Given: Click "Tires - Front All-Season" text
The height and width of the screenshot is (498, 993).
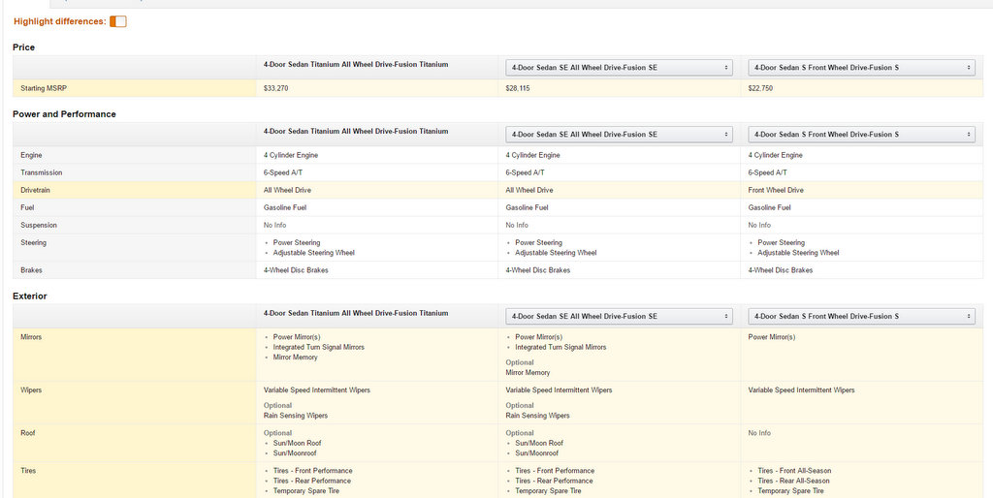Looking at the screenshot, I should point(794,471).
